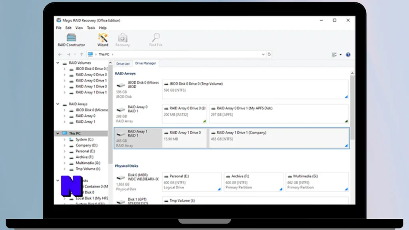Viewport: 409px width, 230px height.
Task: Switch to the Drive List tab
Action: pyautogui.click(x=123, y=63)
